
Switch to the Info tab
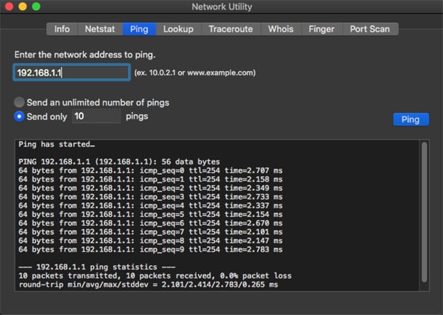point(62,29)
